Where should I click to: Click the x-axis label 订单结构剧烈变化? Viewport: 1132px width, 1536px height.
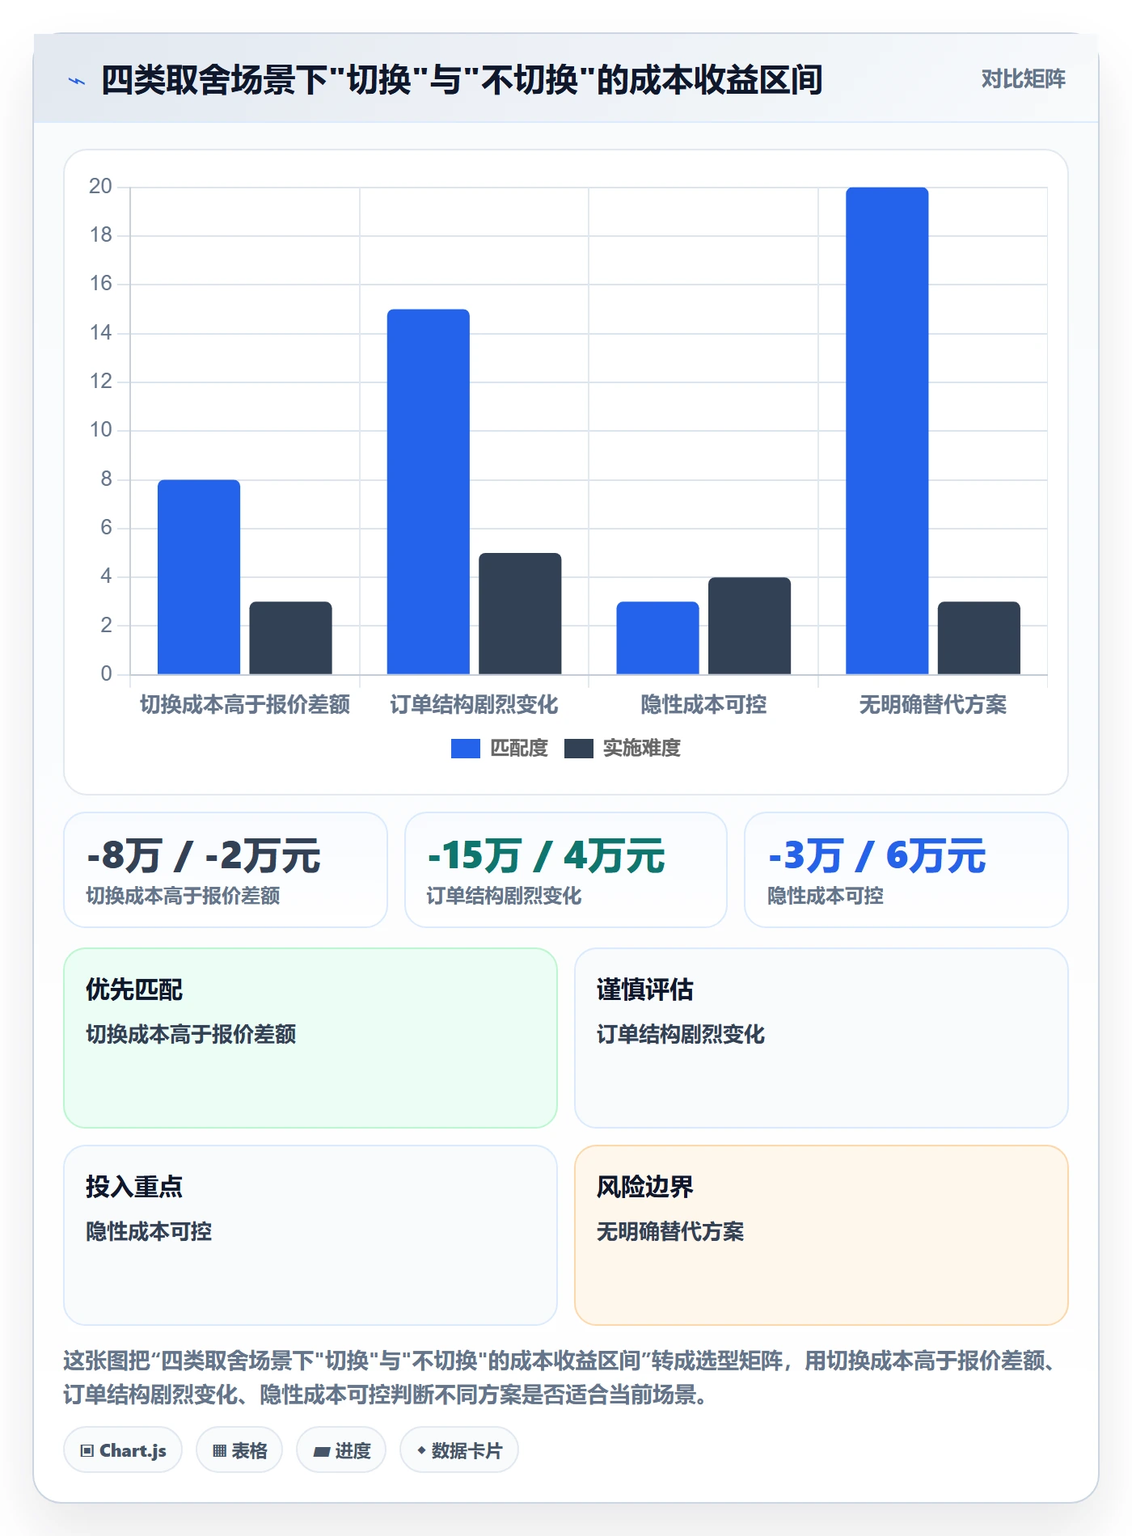coord(474,705)
